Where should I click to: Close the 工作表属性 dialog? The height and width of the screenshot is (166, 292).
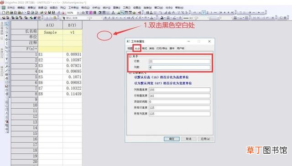pyautogui.click(x=209, y=41)
